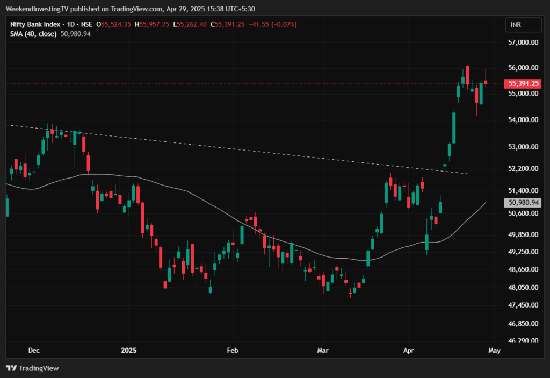The image size is (550, 378).
Task: Click the low price L55,262.40
Action: tap(190, 25)
